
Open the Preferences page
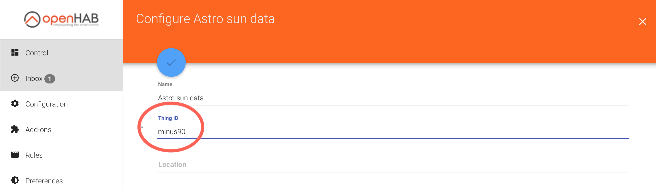44,181
